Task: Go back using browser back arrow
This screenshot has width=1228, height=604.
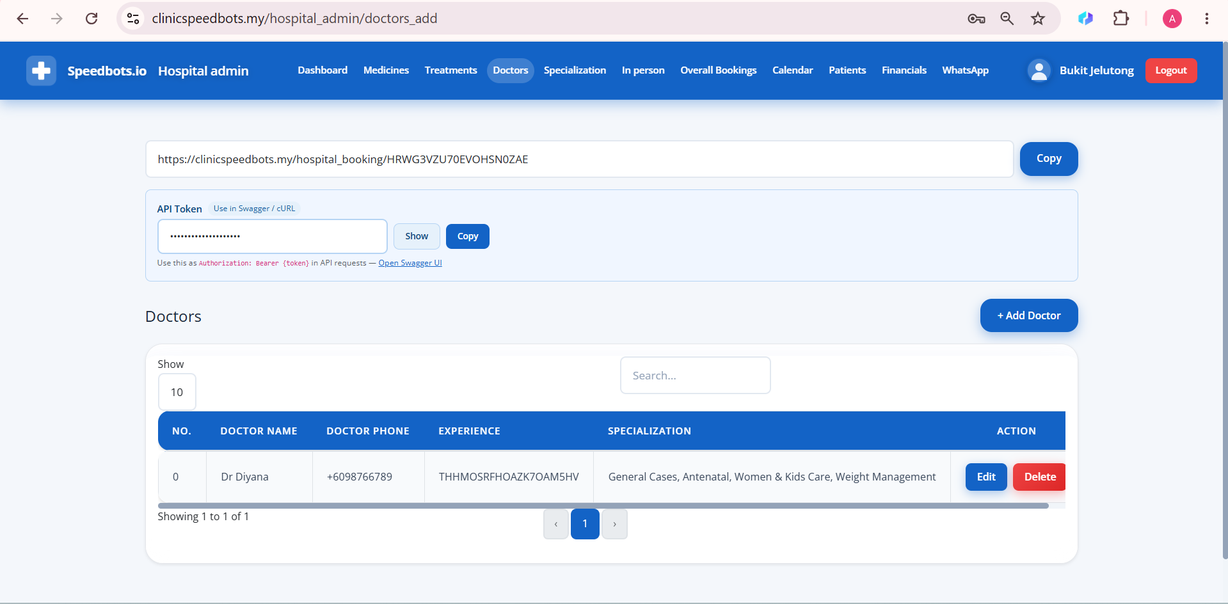Action: click(x=22, y=19)
